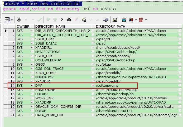Open ellipsis editor for DMP directory name
The image size is (183, 127).
pyautogui.click(x=93, y=85)
